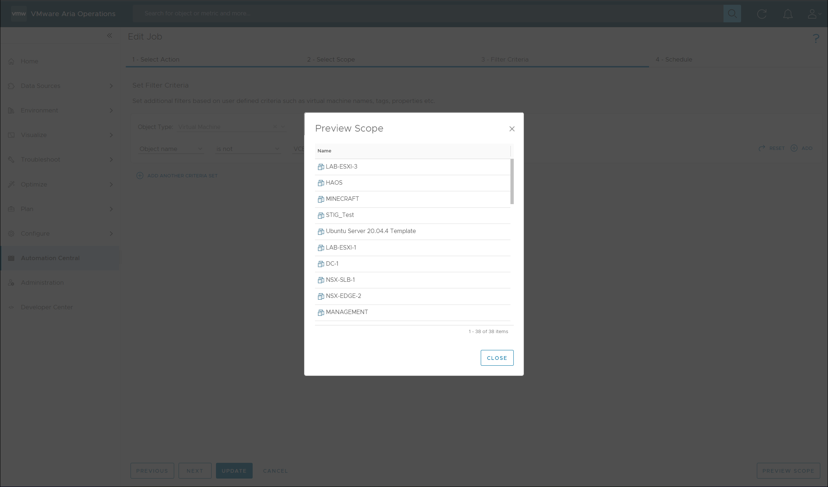Go to 2 - Select Scope step
The image size is (828, 487).
tap(331, 59)
